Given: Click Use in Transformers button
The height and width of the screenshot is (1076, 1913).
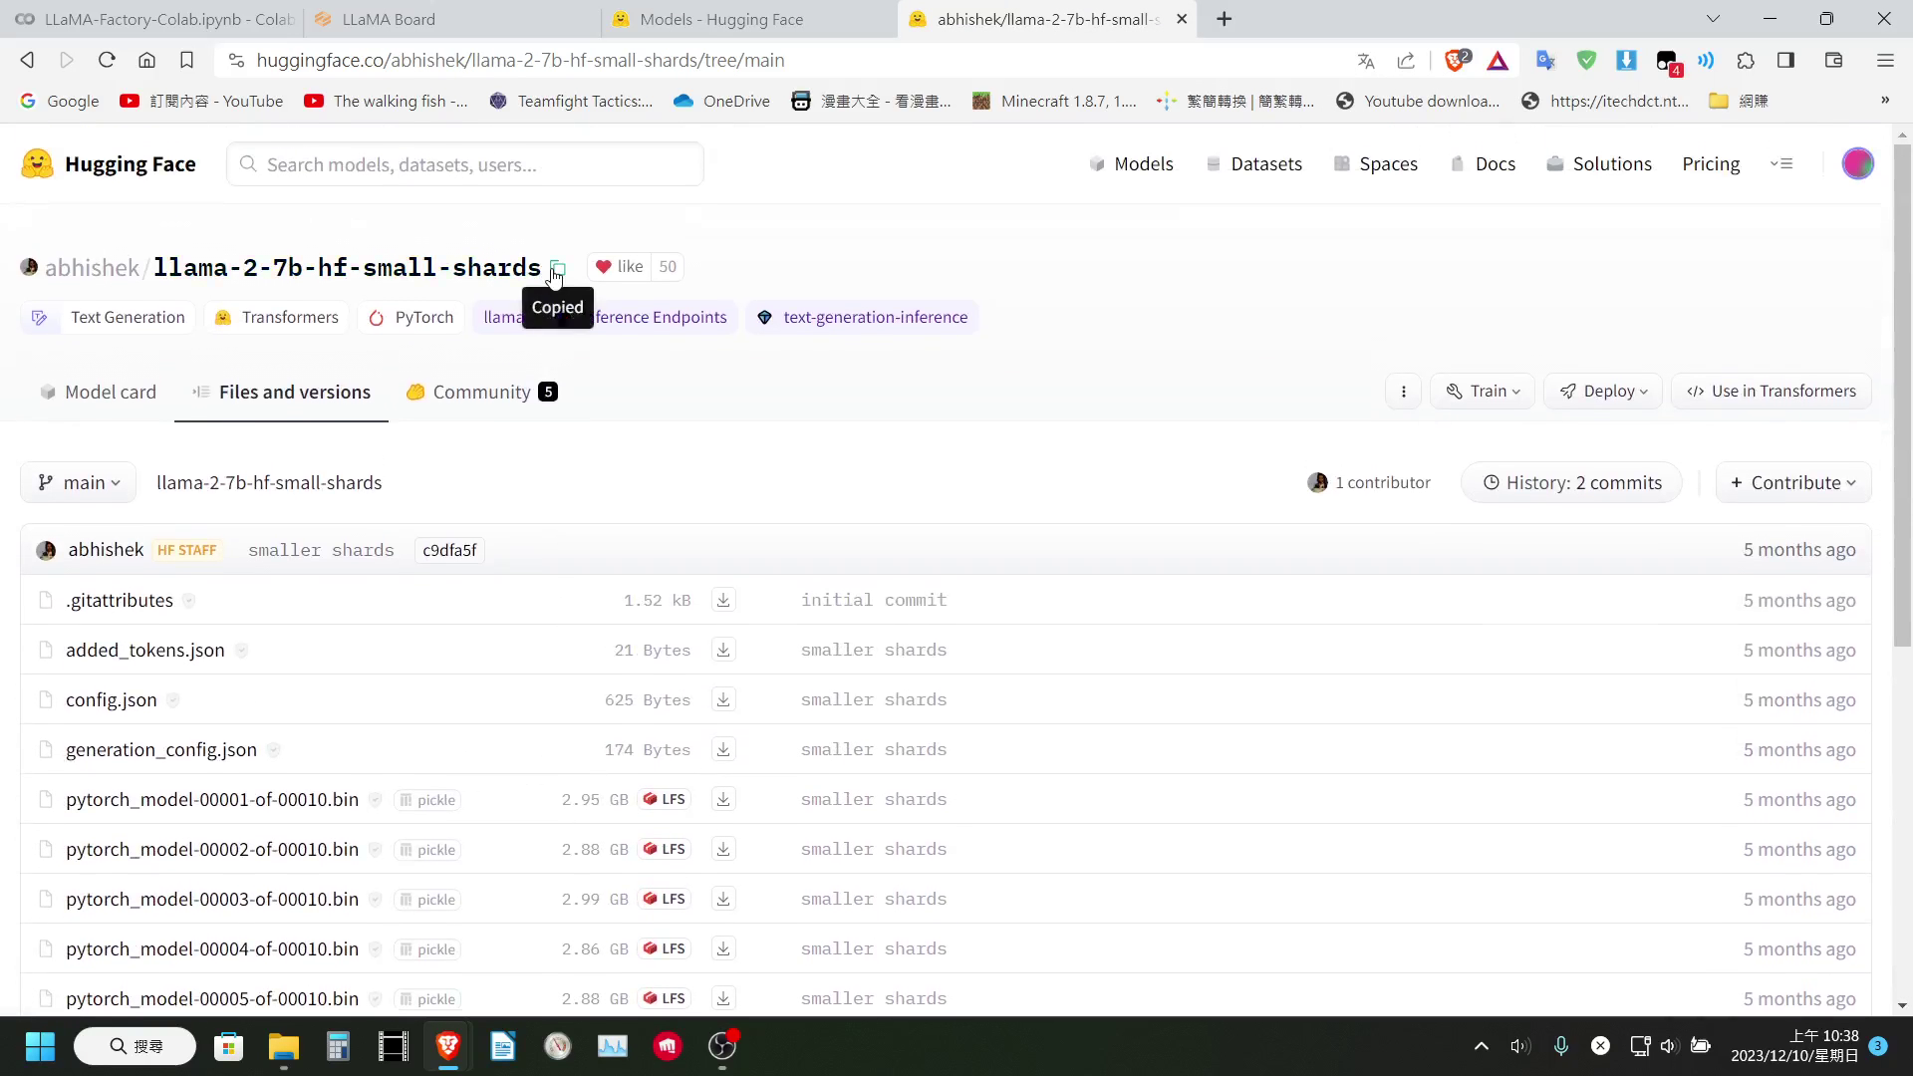Looking at the screenshot, I should (x=1776, y=391).
